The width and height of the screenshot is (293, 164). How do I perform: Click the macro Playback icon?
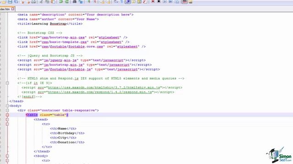tap(165, 2)
